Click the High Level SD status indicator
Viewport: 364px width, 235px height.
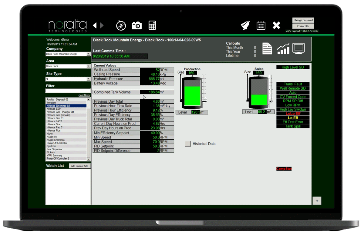pos(293,67)
